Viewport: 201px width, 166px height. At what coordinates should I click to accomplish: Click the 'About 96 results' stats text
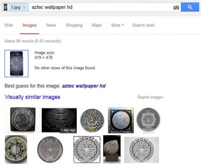(33, 41)
